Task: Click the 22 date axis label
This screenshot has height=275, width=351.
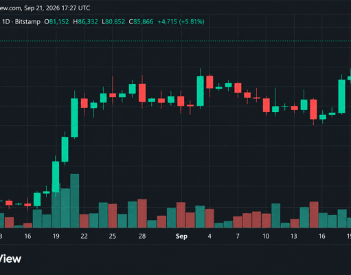Action: coord(84,236)
